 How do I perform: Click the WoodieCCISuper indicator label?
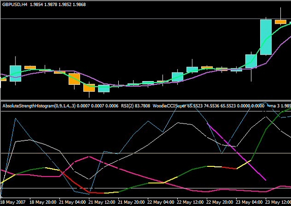169,106
